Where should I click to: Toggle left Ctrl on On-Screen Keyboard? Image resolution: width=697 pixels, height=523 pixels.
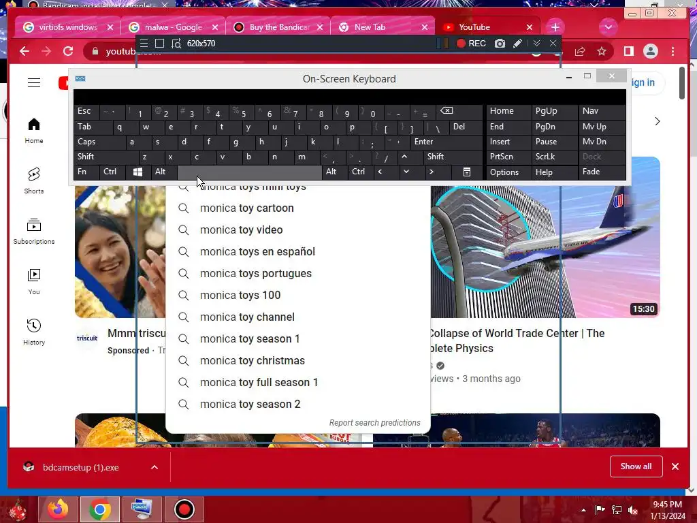pos(112,172)
